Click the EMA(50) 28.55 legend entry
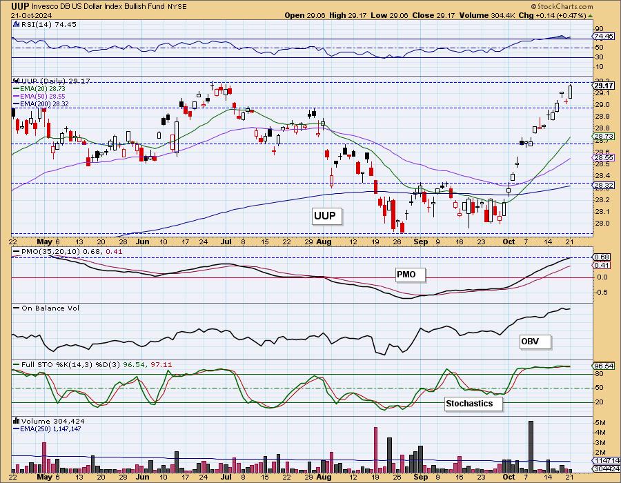The image size is (621, 483). tap(39, 96)
